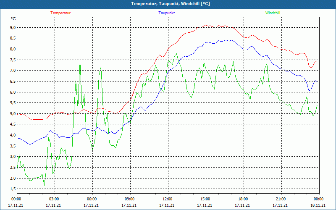336x210 pixels.
Task: Click the 5,0 y-axis value
Action: coord(13,113)
